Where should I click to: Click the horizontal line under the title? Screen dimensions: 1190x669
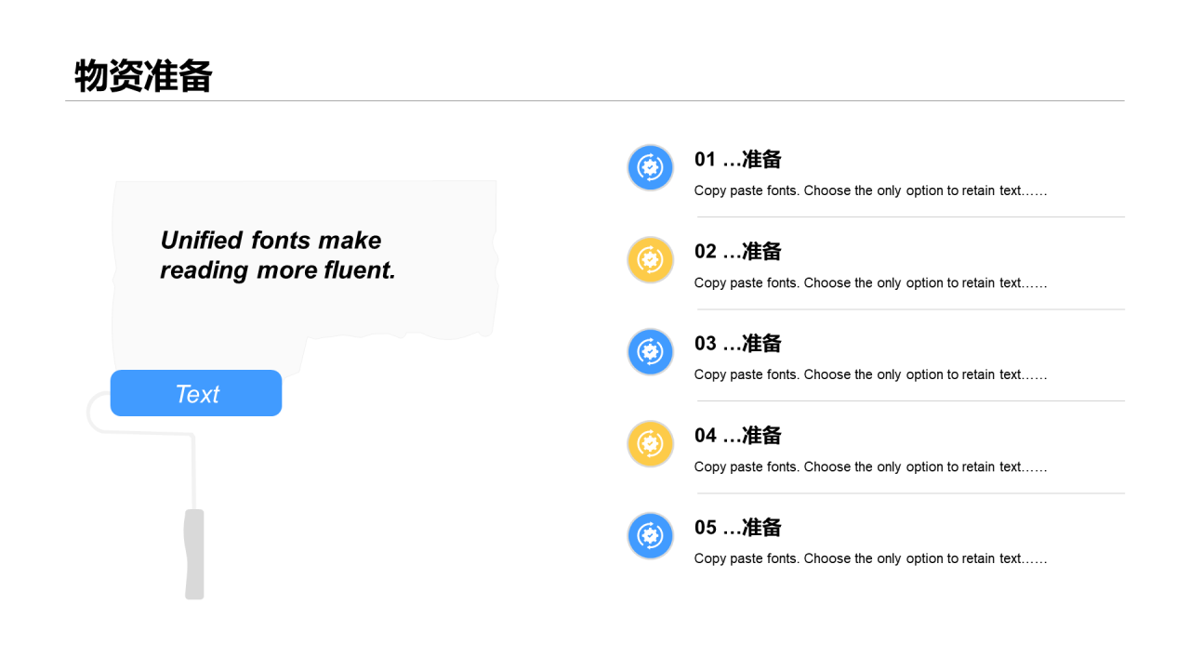tap(595, 100)
